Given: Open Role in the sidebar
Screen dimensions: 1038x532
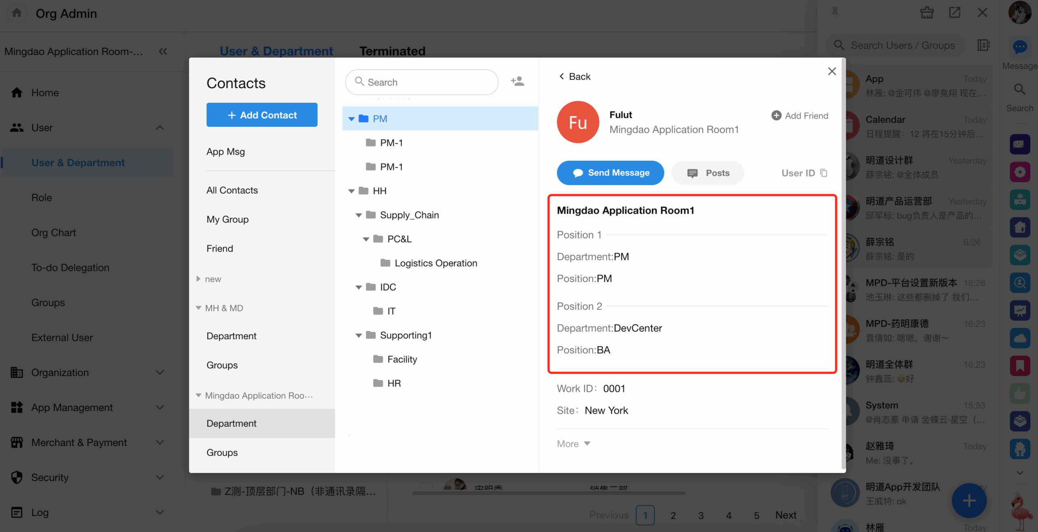Looking at the screenshot, I should click(x=42, y=198).
